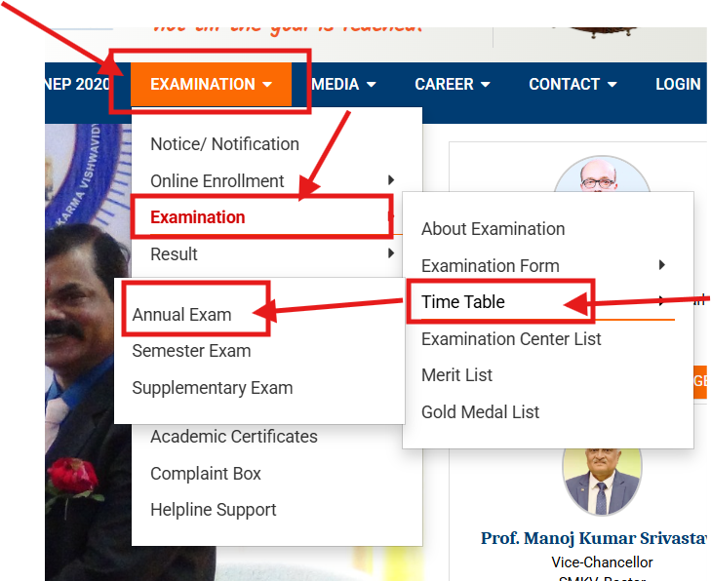The image size is (711, 581).
Task: Open Examination Center List
Action: (511, 339)
